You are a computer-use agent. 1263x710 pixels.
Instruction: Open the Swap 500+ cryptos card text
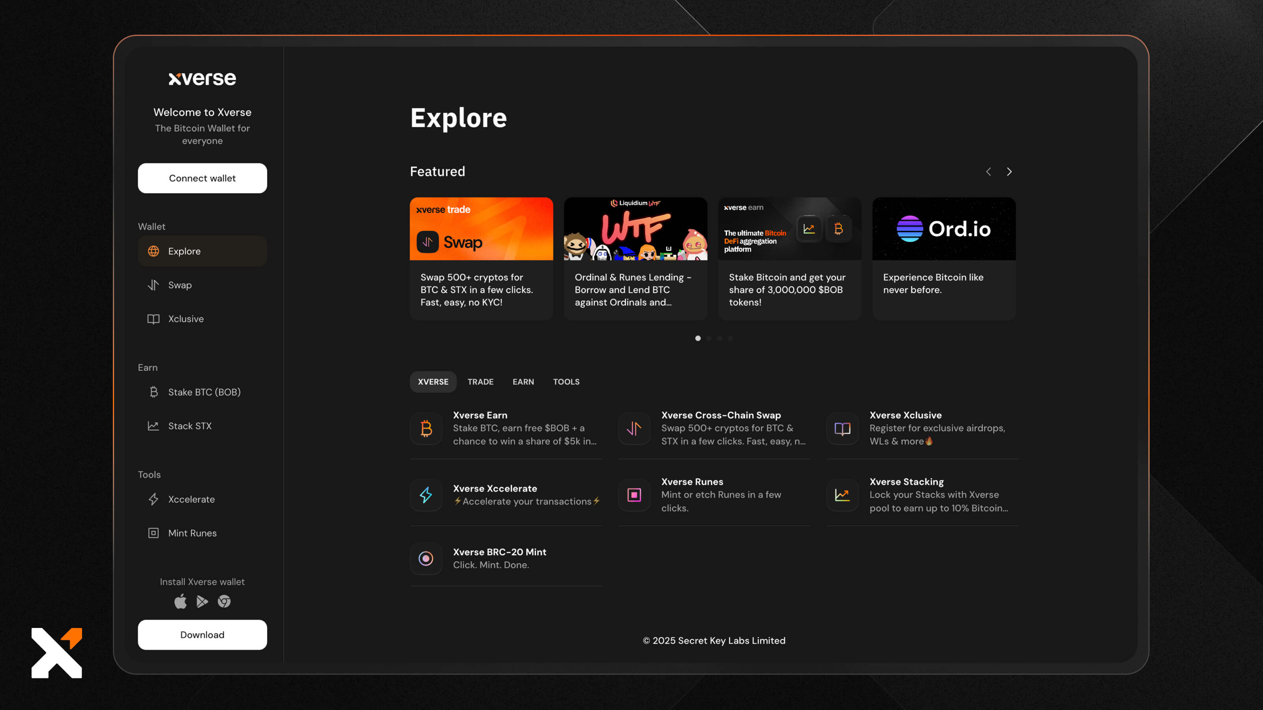point(476,290)
